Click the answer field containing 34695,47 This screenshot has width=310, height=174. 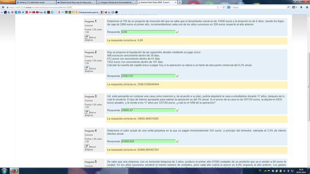(148, 110)
